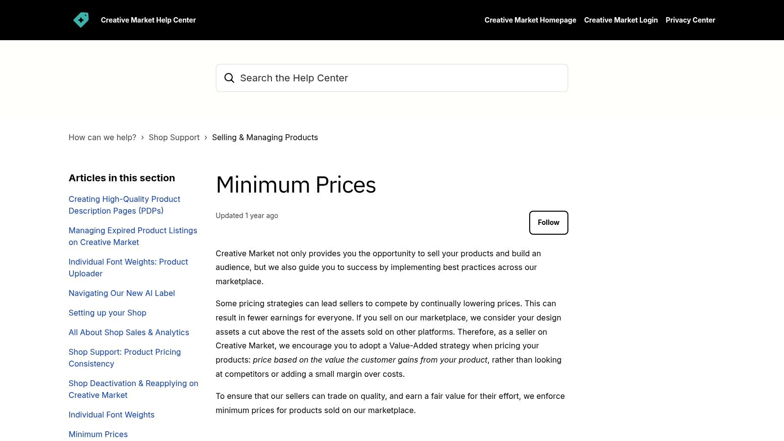Viewport: 784px width, 441px height.
Task: Click the Creative Market Help Center title
Action: [x=148, y=20]
